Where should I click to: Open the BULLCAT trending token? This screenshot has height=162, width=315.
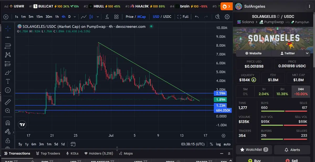(x=54, y=6)
